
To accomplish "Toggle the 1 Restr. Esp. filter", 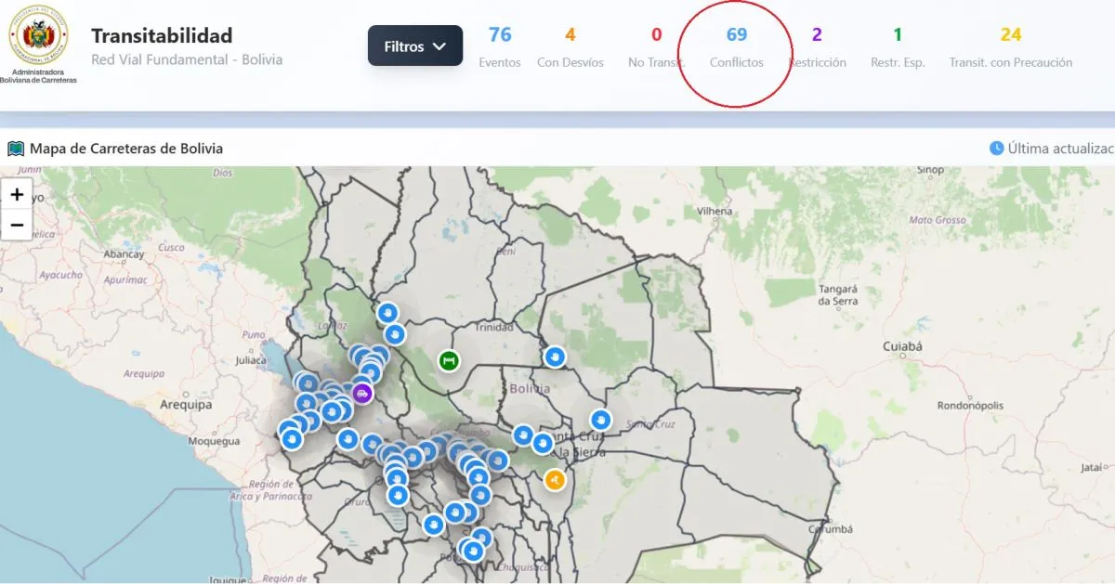I will click(898, 46).
